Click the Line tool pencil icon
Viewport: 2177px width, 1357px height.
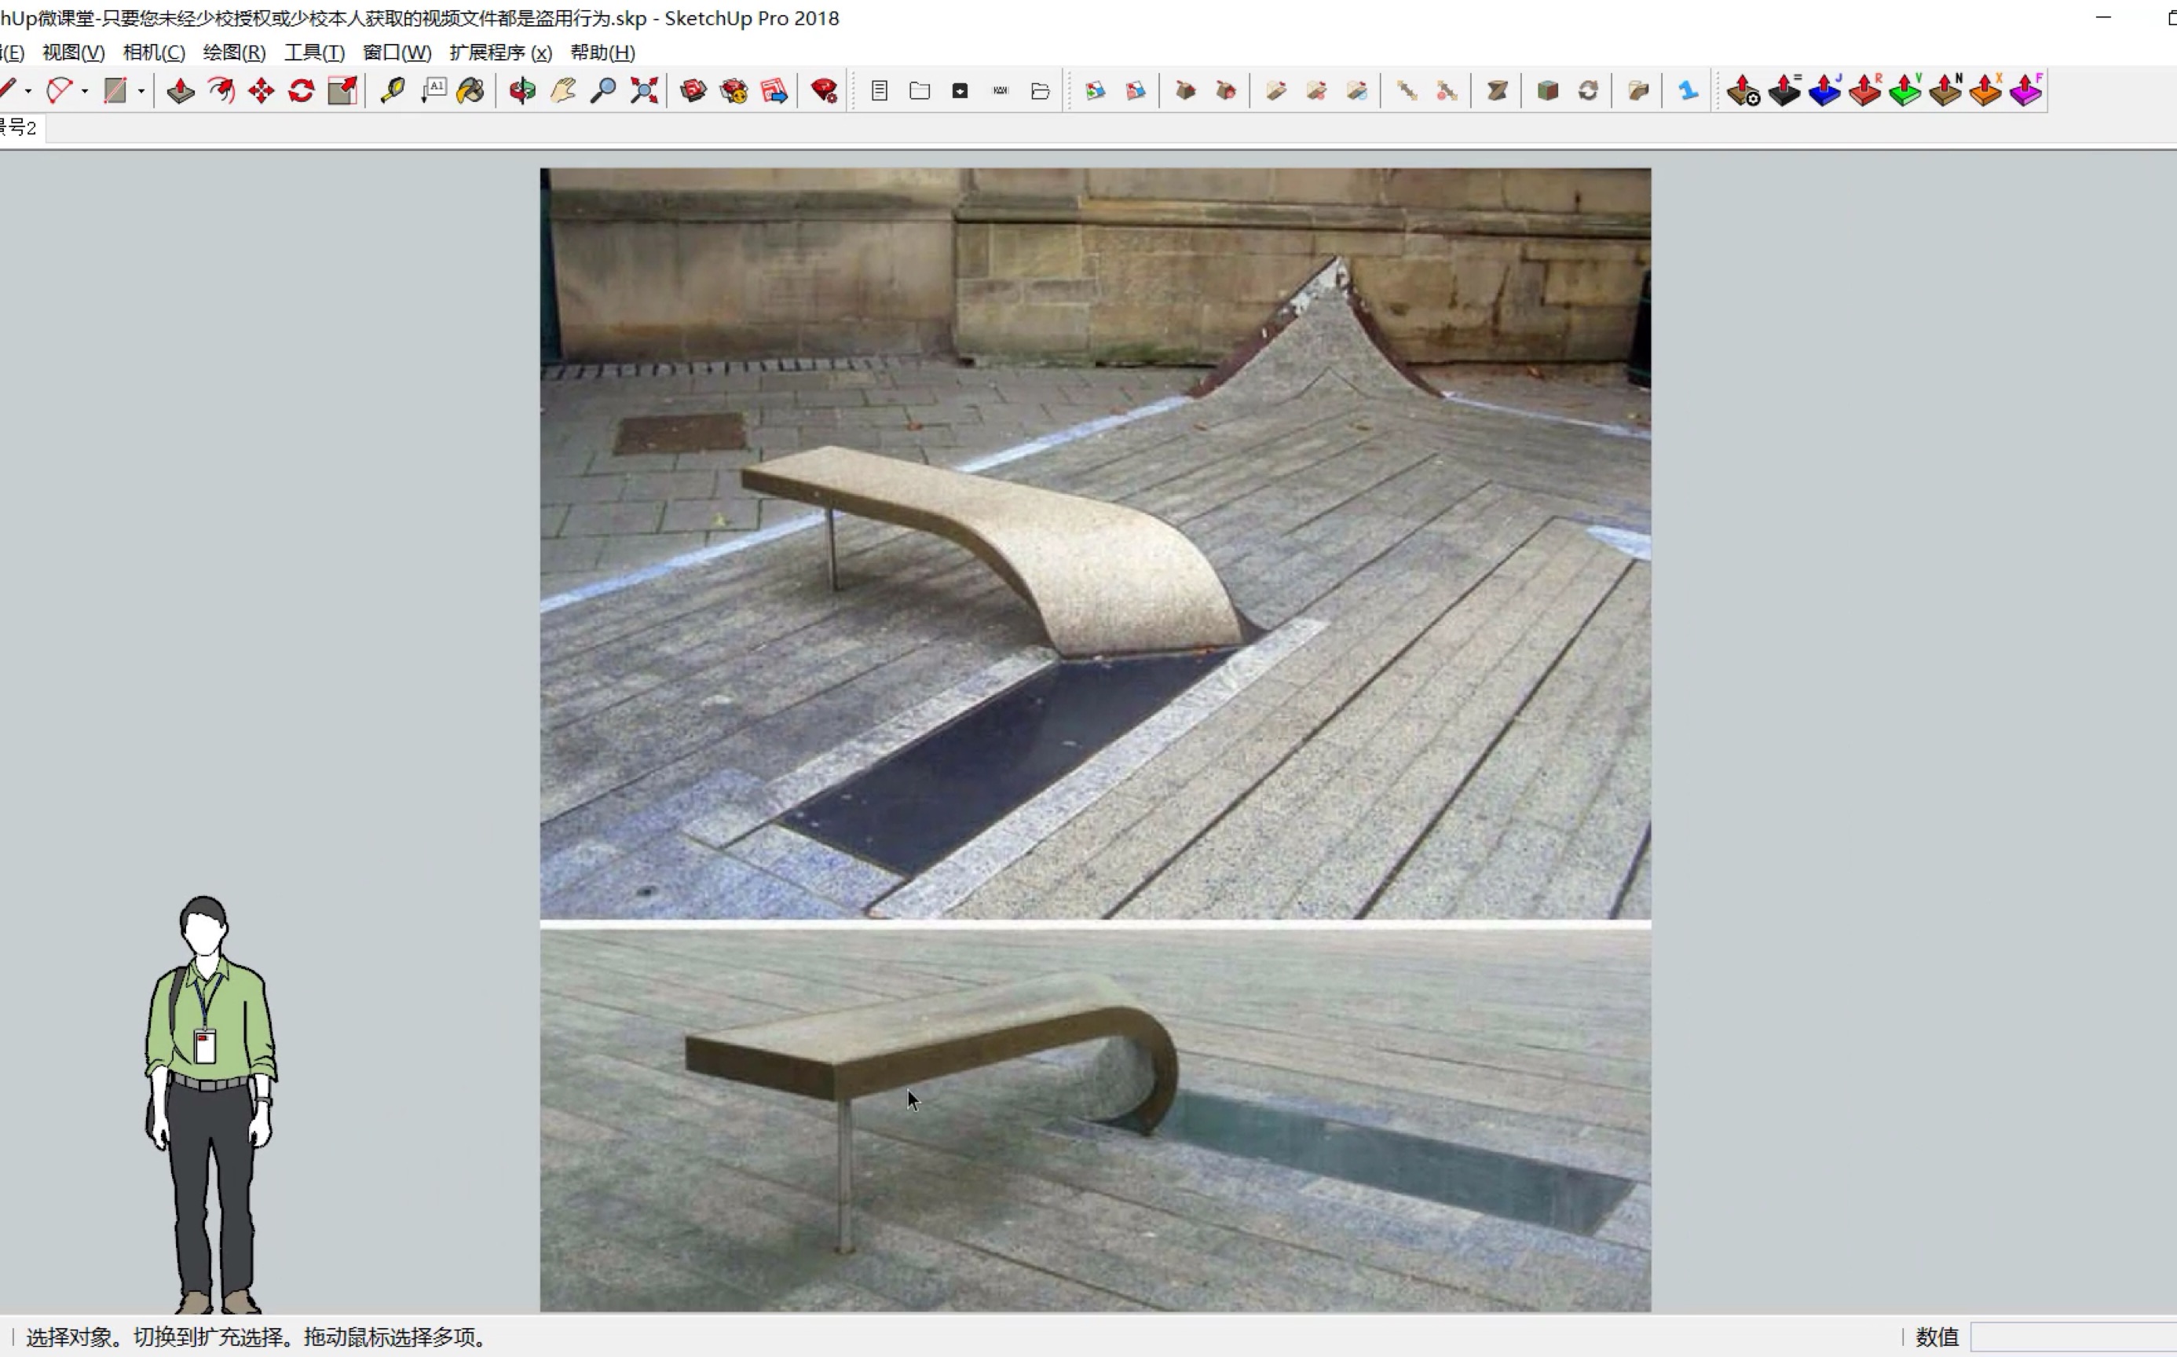(8, 90)
